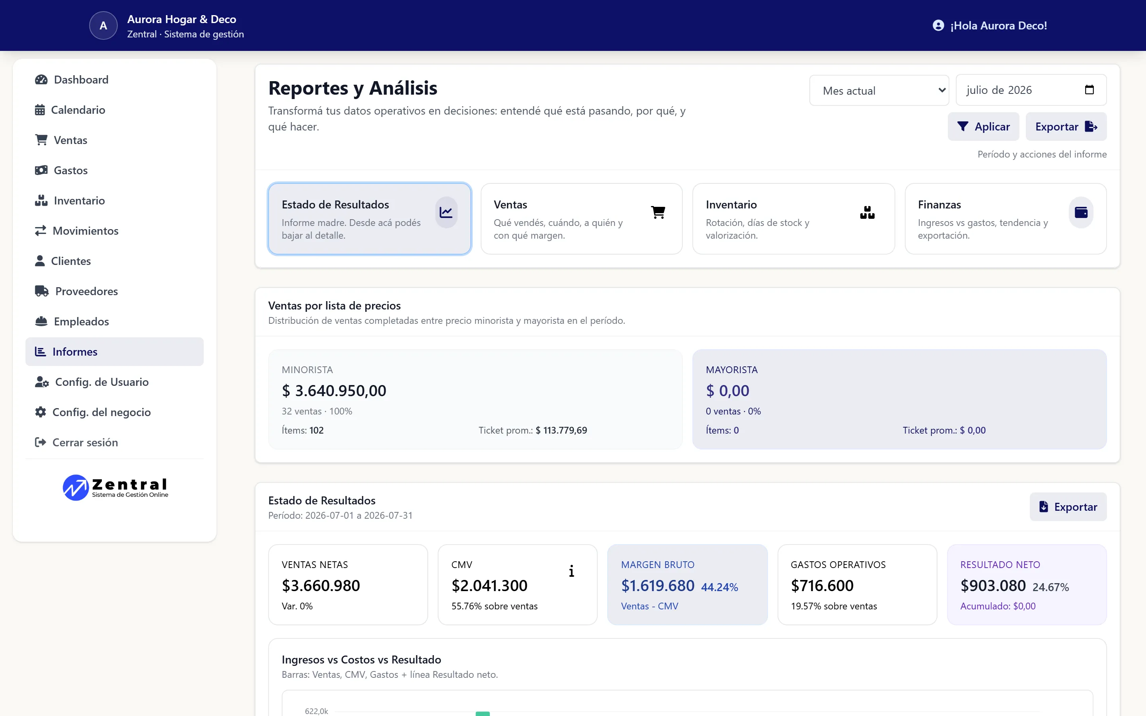
Task: Click the 'julio de 2026' month field
Action: [1031, 90]
